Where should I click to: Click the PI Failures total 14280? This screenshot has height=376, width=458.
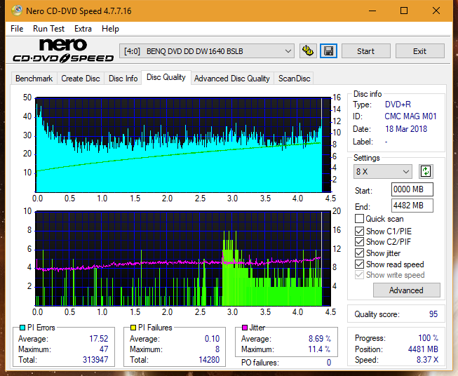(209, 360)
